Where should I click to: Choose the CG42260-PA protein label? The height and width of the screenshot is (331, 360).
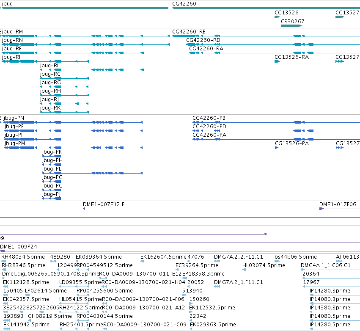209,135
